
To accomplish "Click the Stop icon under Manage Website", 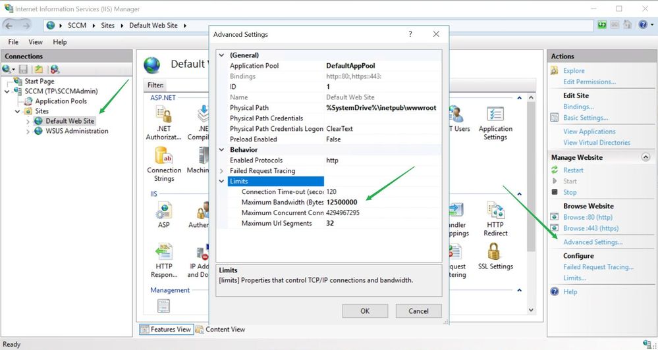I will 555,192.
